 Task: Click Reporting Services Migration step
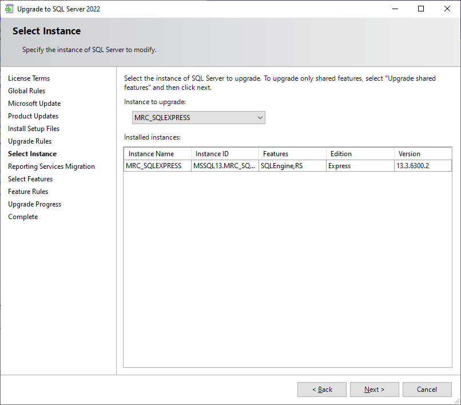tap(51, 166)
